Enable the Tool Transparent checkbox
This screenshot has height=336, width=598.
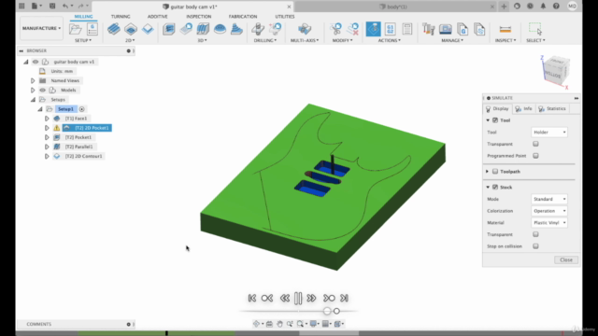(x=535, y=144)
